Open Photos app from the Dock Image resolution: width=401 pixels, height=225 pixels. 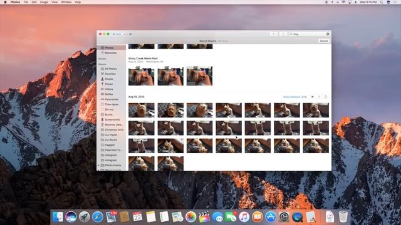coord(190,217)
